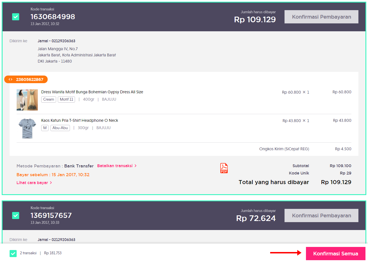
Task: Click total amount Rp 109.129 at bottom
Action: click(x=336, y=182)
